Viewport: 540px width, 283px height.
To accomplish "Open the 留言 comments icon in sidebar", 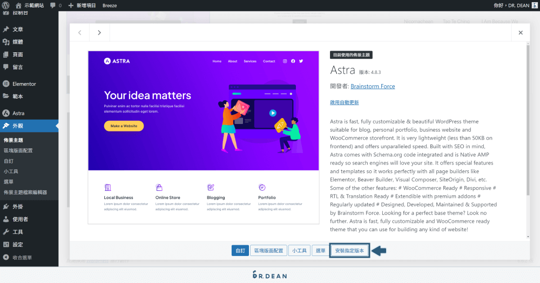I will [6, 67].
